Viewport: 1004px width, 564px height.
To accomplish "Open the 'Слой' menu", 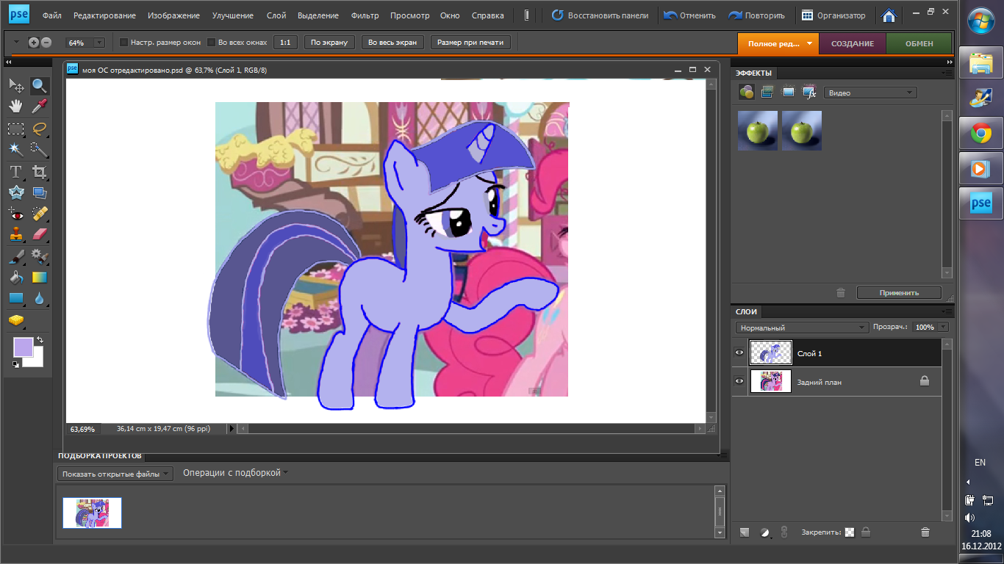I will (276, 15).
